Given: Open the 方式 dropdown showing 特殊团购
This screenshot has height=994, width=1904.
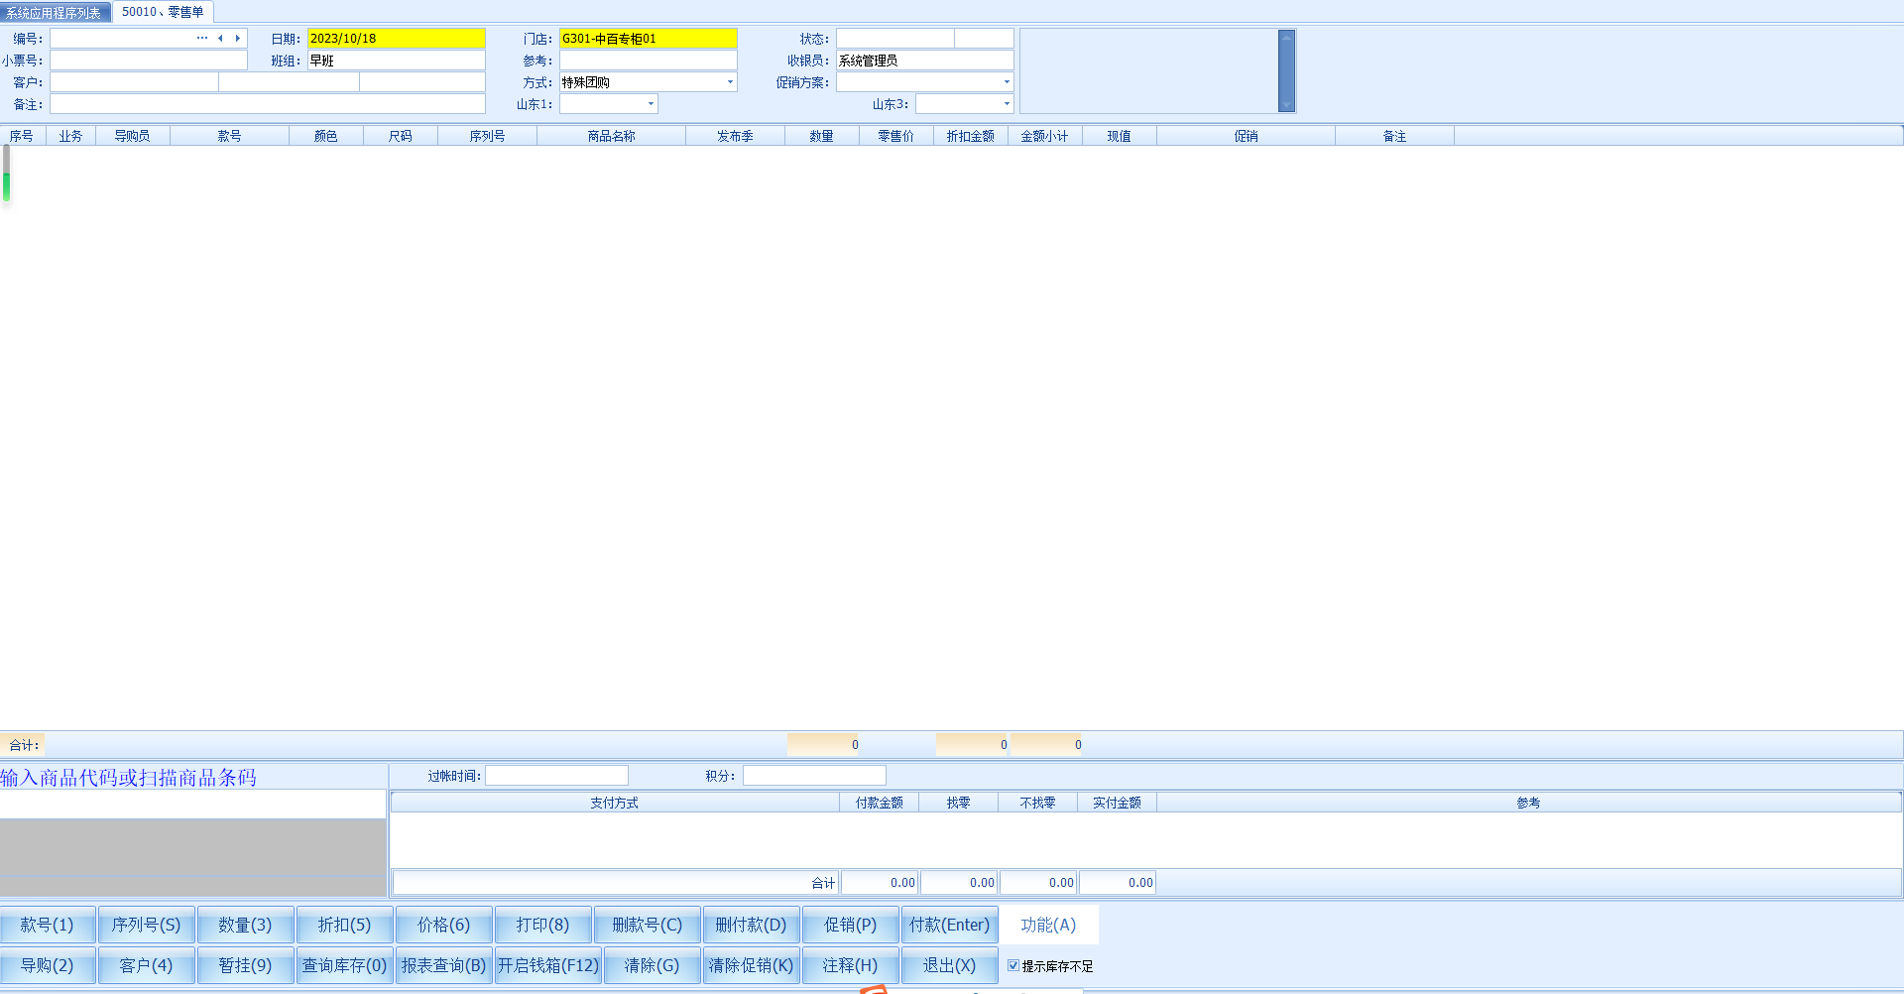Looking at the screenshot, I should pyautogui.click(x=731, y=82).
